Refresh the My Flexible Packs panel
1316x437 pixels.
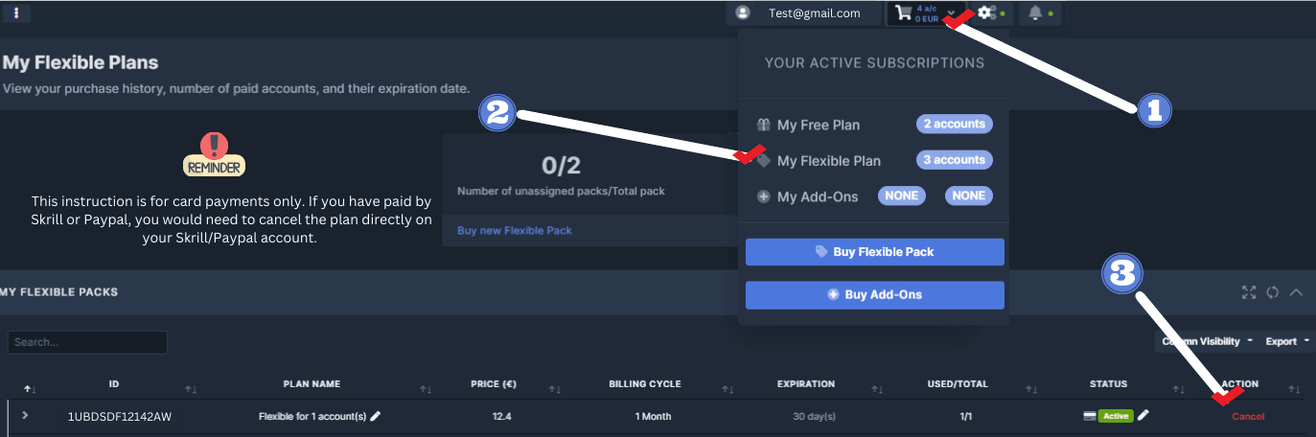[1272, 292]
